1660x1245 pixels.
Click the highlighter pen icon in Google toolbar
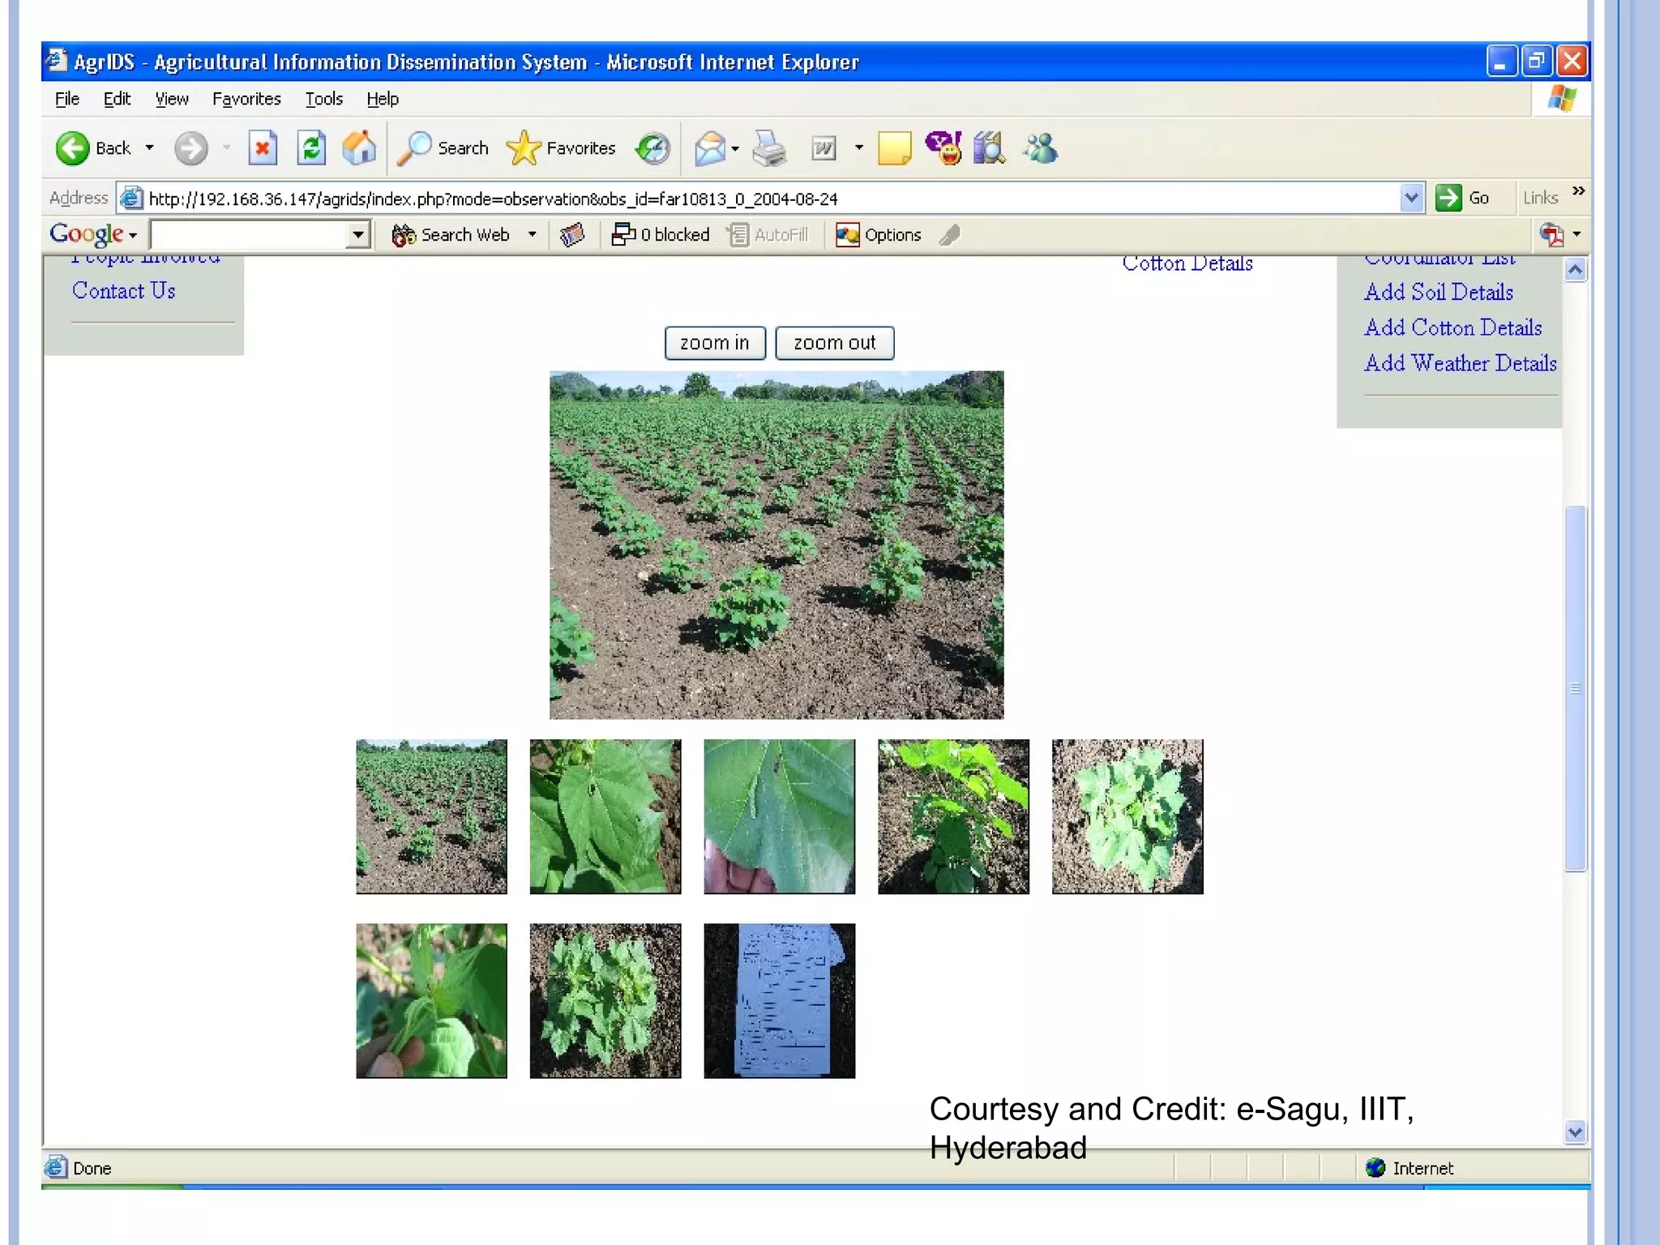click(950, 235)
